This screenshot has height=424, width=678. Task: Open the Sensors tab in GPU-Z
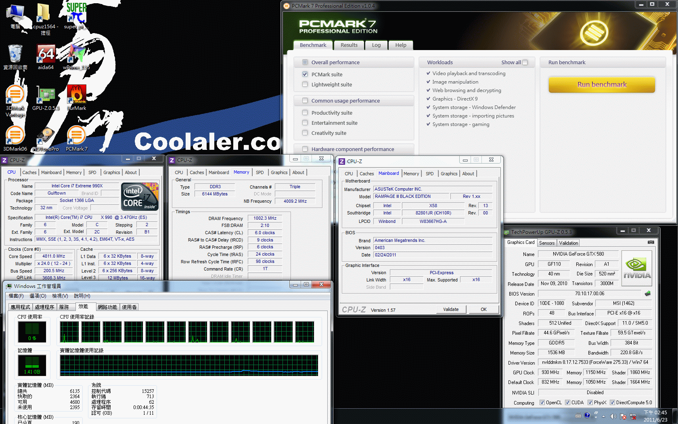[x=546, y=243]
